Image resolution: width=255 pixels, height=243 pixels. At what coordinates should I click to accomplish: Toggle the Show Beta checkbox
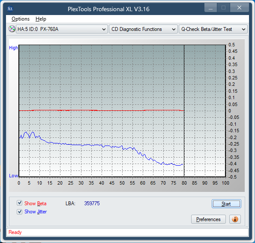20,203
